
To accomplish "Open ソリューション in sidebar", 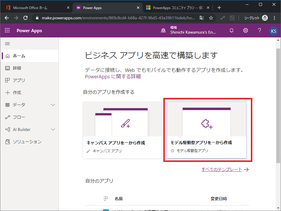I will (x=30, y=142).
